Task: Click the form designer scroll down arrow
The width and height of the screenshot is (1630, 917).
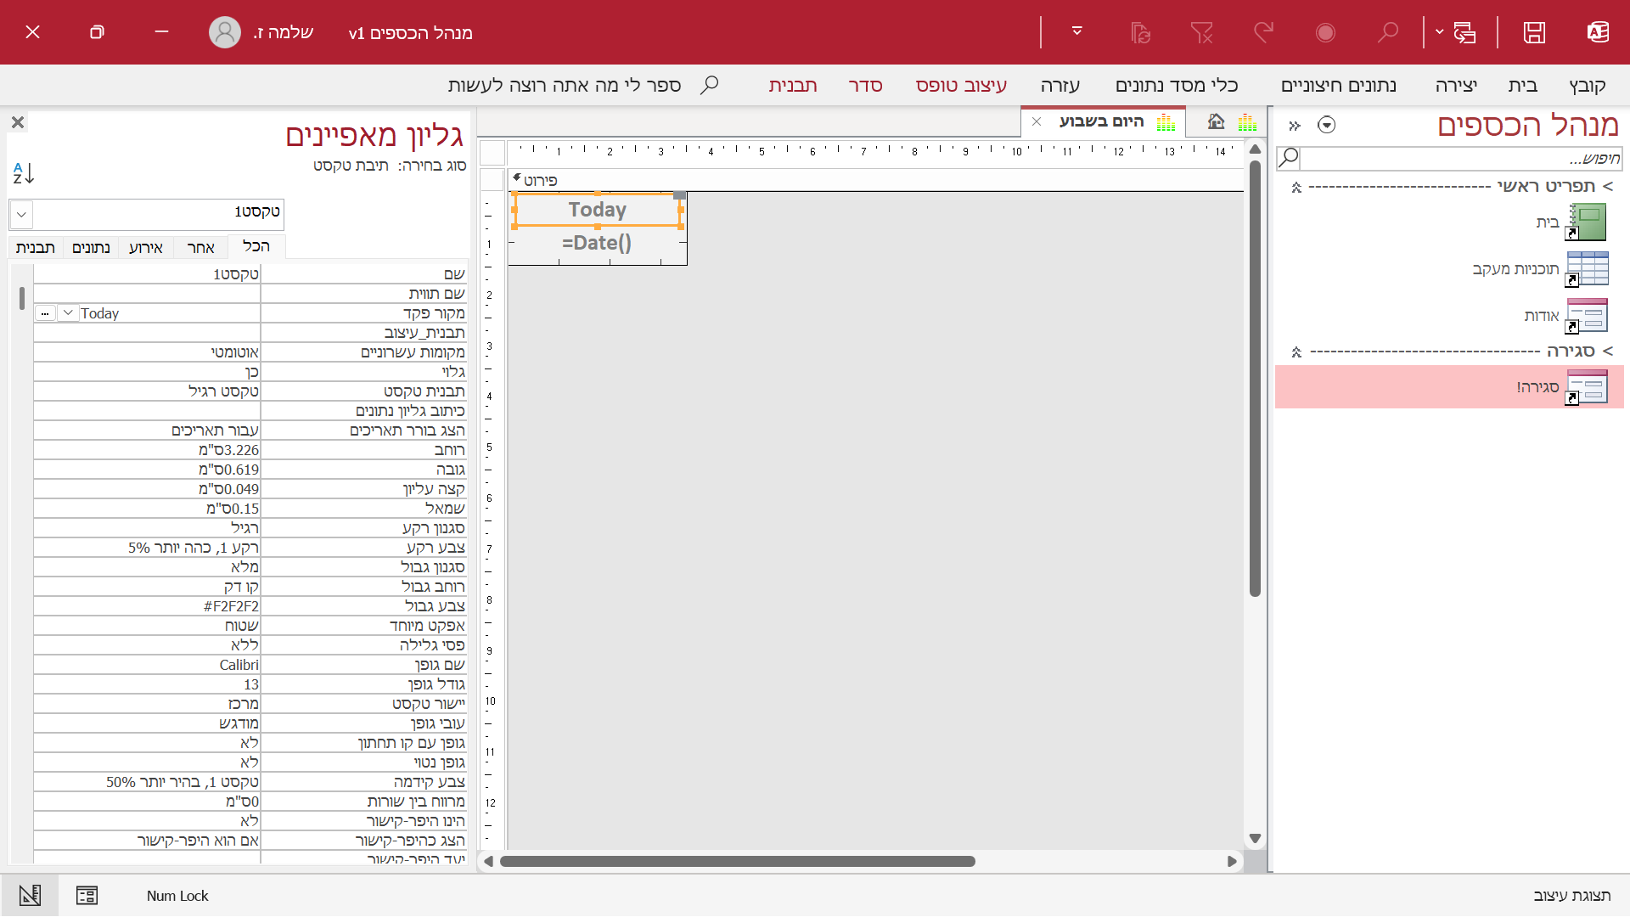Action: pyautogui.click(x=1255, y=839)
